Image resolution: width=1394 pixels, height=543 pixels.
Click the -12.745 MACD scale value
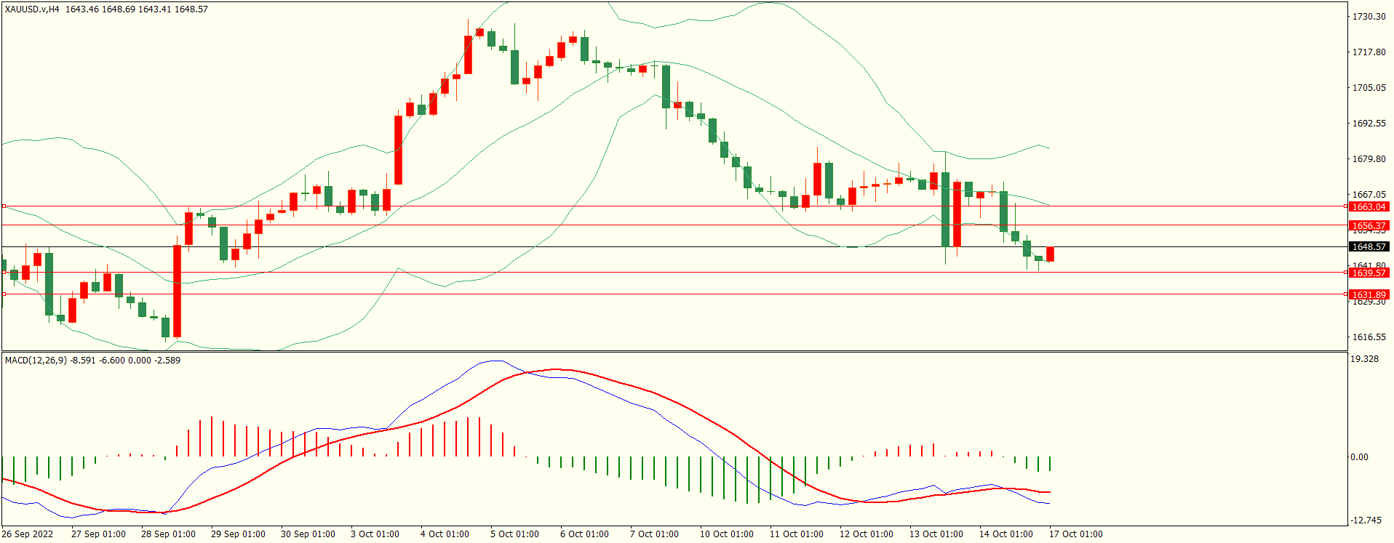click(1366, 520)
